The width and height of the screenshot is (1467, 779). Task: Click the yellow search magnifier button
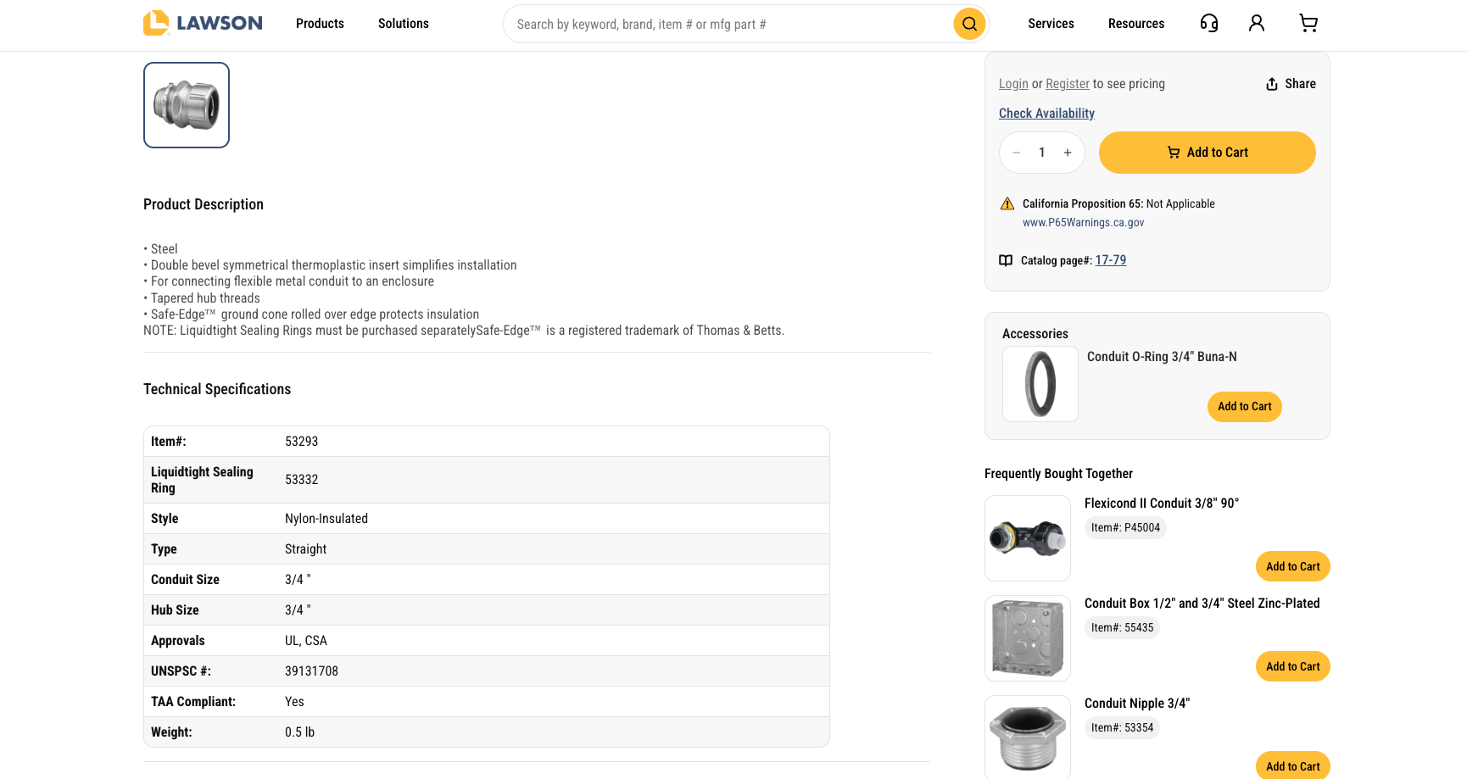(x=969, y=24)
